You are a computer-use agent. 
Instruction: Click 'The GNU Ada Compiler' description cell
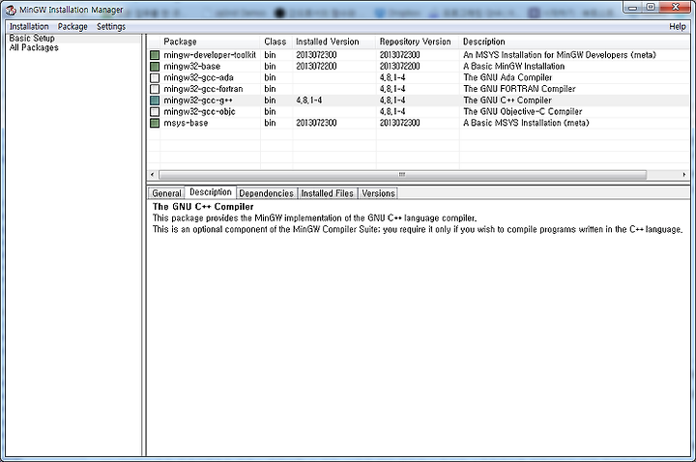pyautogui.click(x=507, y=77)
